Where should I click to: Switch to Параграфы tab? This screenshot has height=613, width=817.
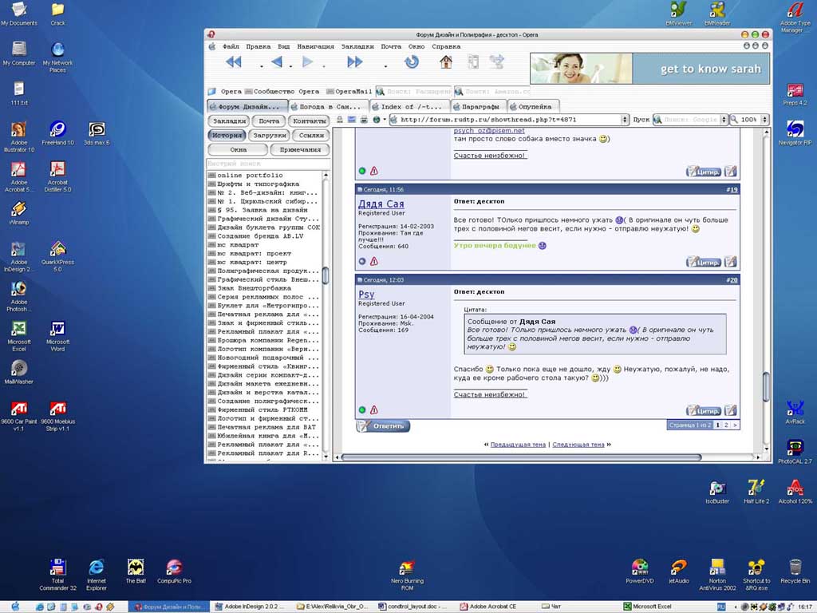click(479, 106)
